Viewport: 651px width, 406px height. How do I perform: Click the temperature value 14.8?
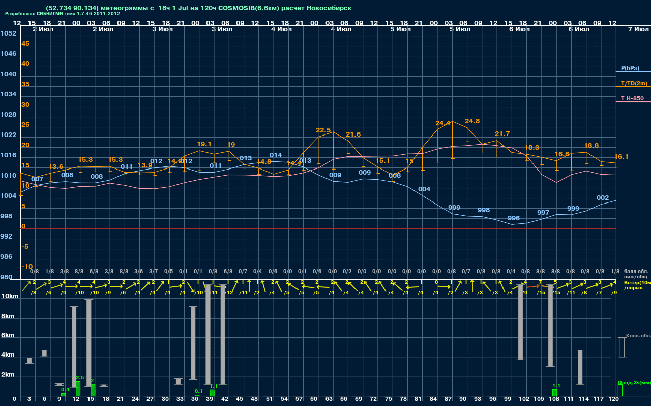point(264,162)
